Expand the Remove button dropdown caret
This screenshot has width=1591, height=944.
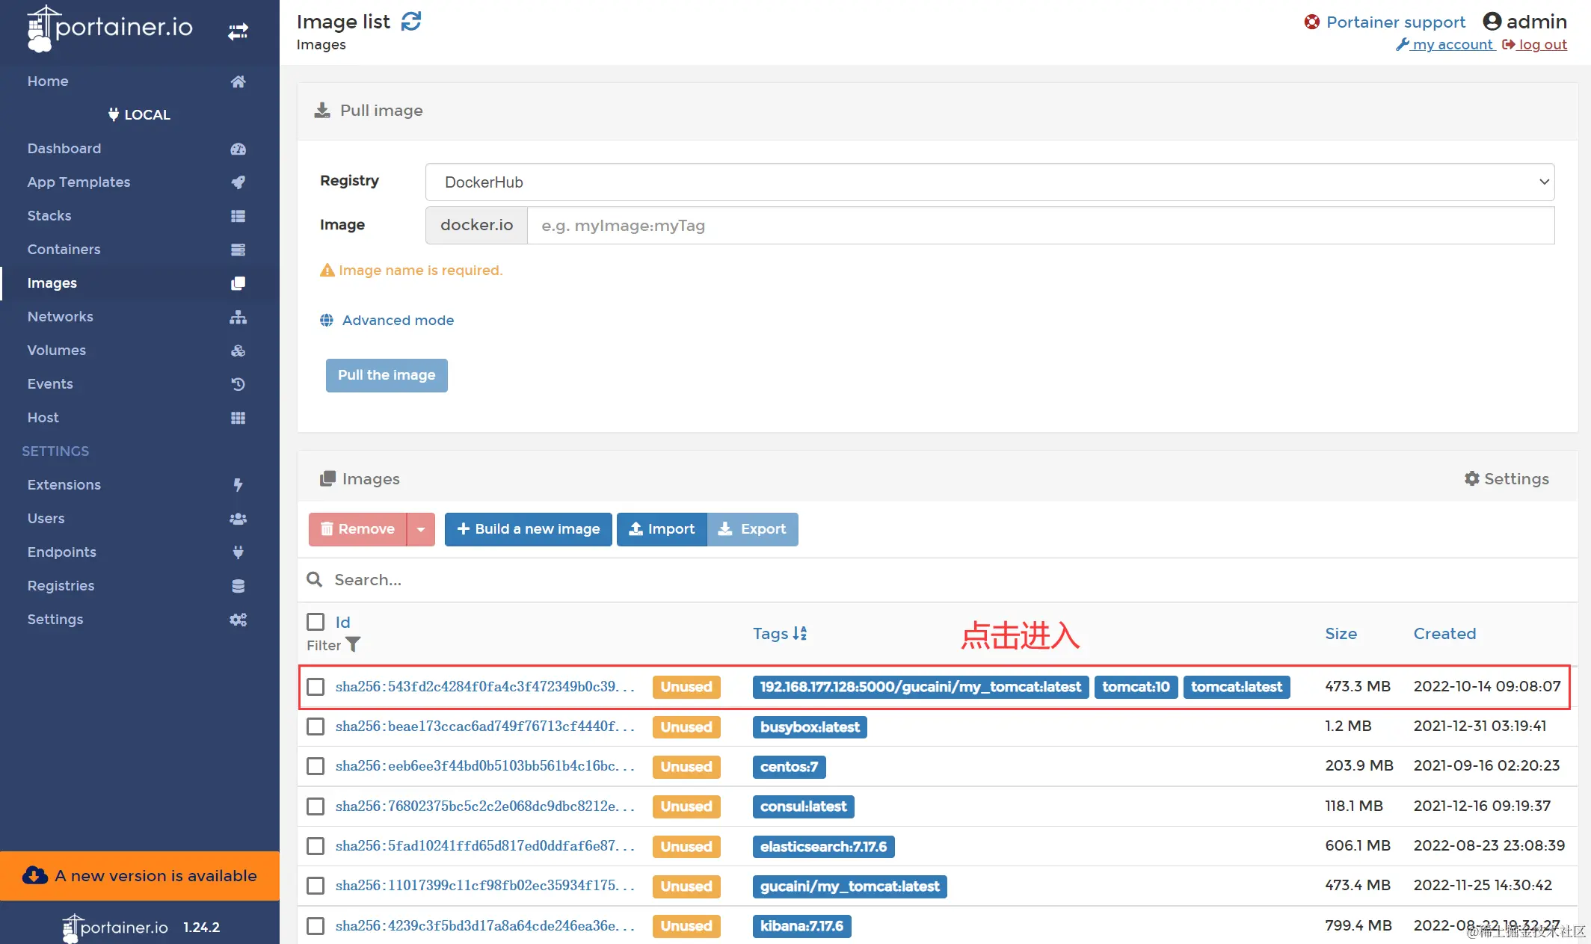coord(421,529)
